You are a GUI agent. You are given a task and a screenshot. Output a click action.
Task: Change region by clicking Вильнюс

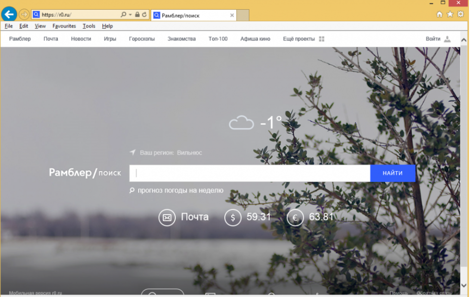tap(189, 153)
